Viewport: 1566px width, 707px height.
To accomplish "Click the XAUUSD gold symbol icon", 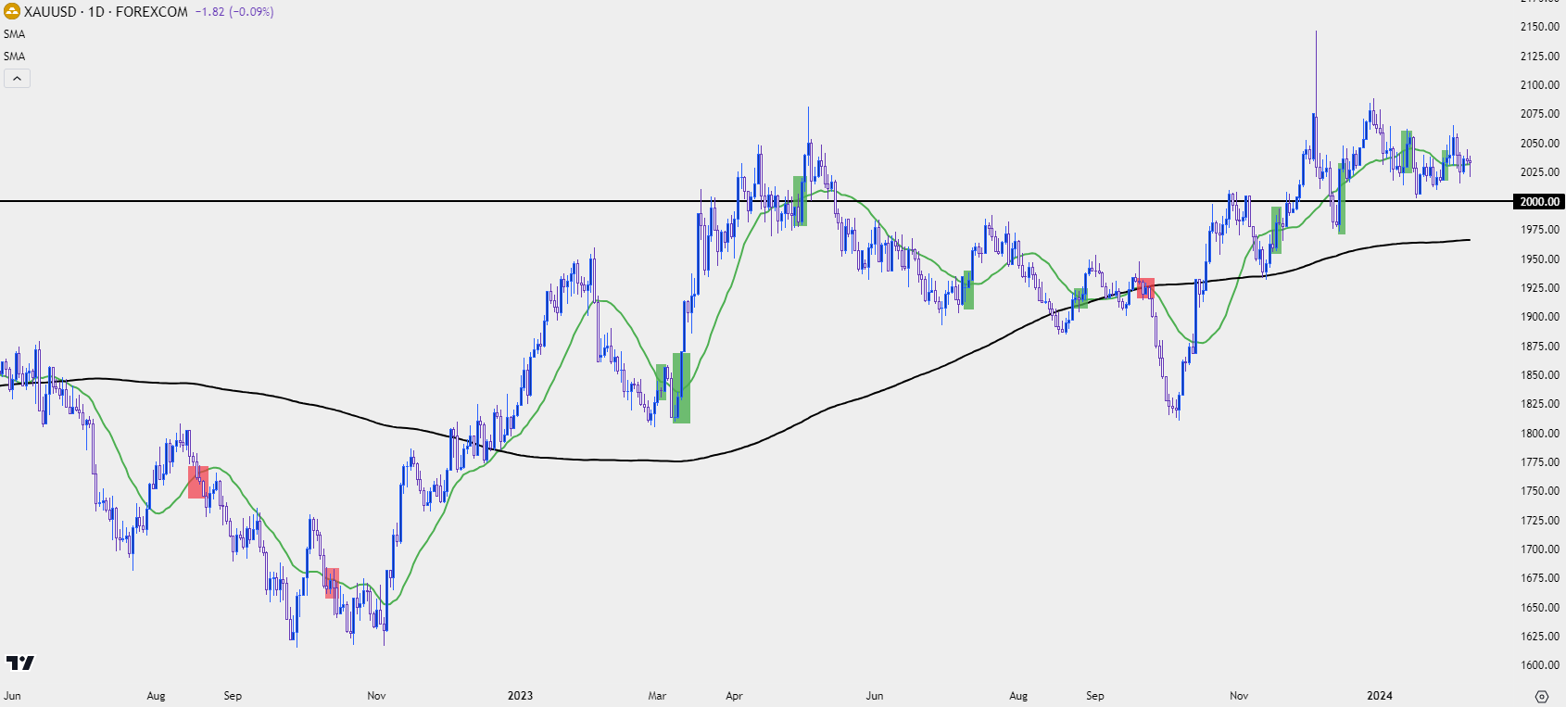I will coord(12,12).
